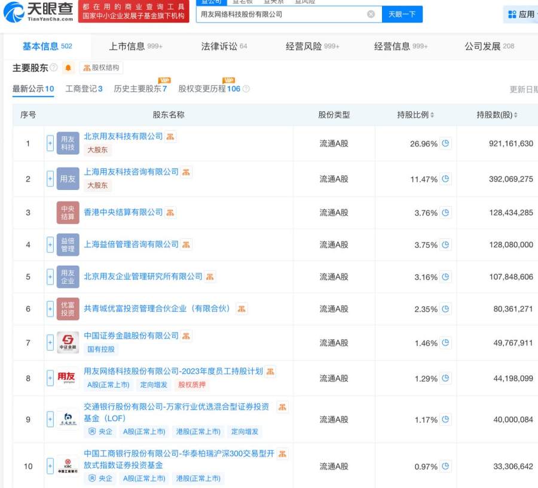The height and width of the screenshot is (488, 538).
Task: Expand row for 2023年度员工持股计划
Action: click(x=50, y=378)
